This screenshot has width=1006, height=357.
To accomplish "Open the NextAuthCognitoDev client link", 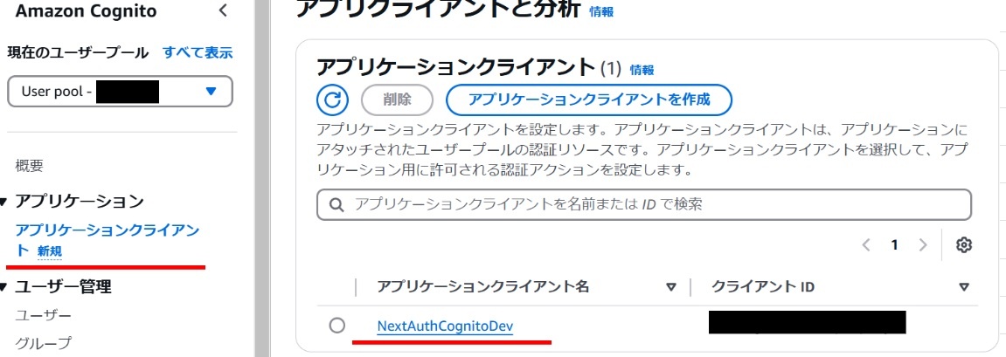I will [x=445, y=326].
